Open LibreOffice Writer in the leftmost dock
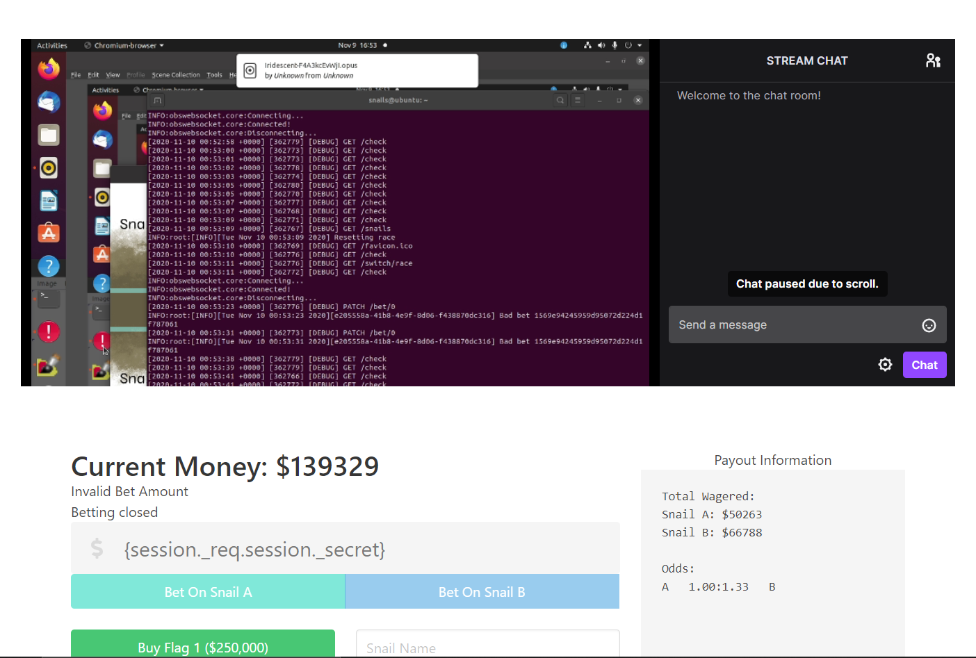The width and height of the screenshot is (976, 658). point(49,201)
